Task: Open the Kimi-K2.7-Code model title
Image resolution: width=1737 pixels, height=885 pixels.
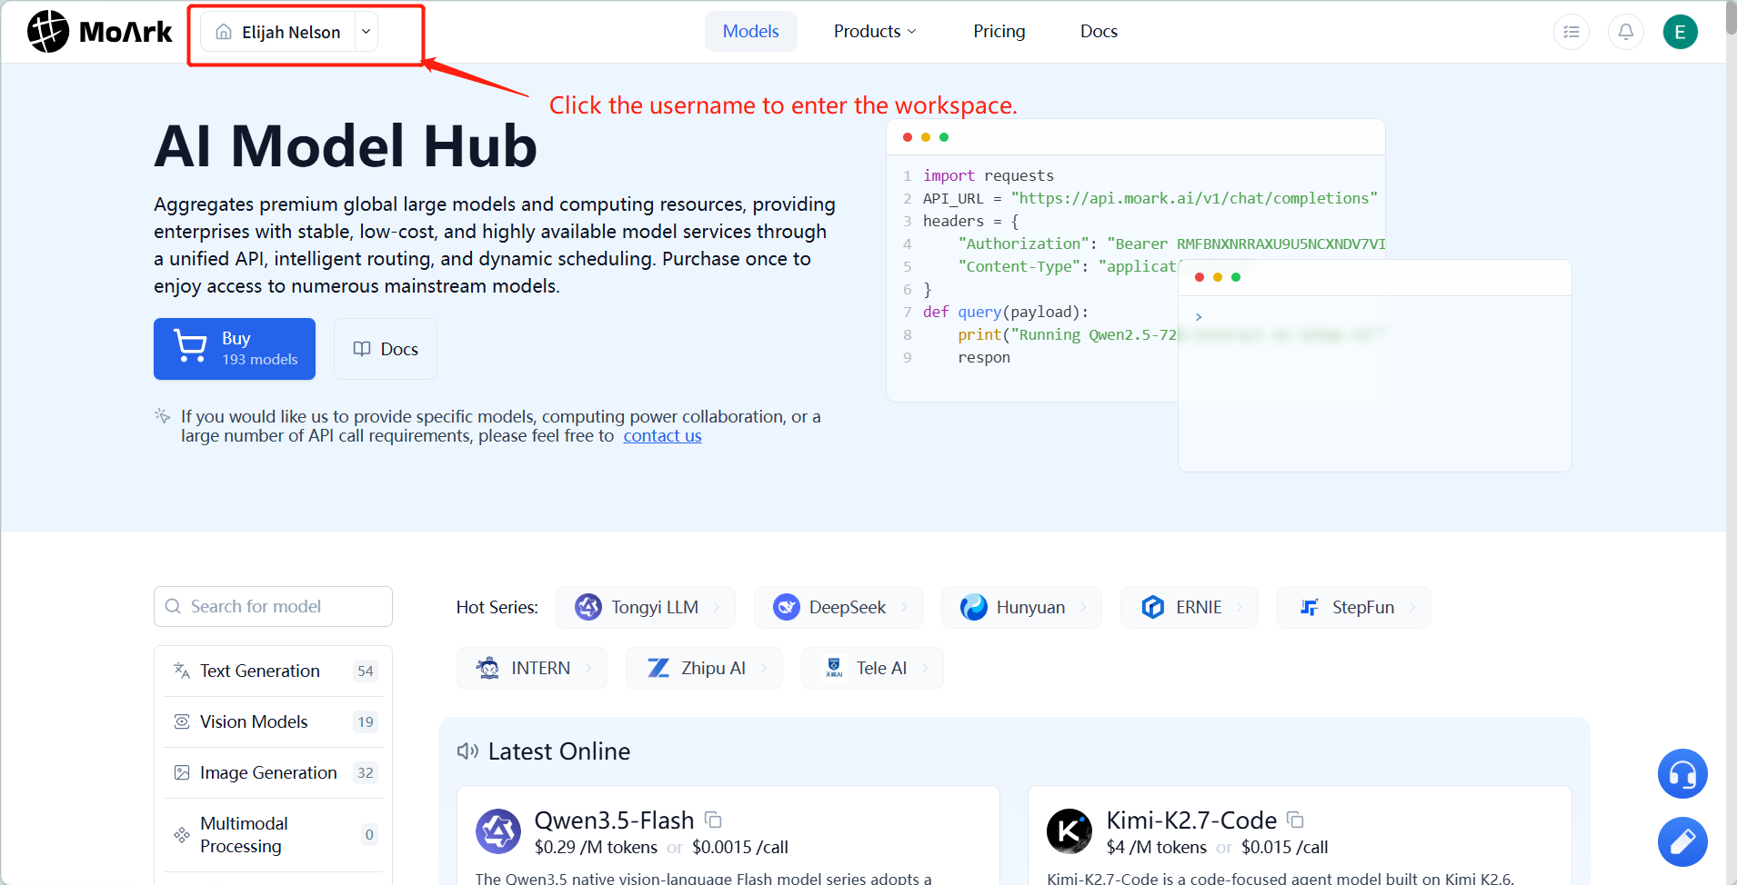Action: coord(1191,820)
